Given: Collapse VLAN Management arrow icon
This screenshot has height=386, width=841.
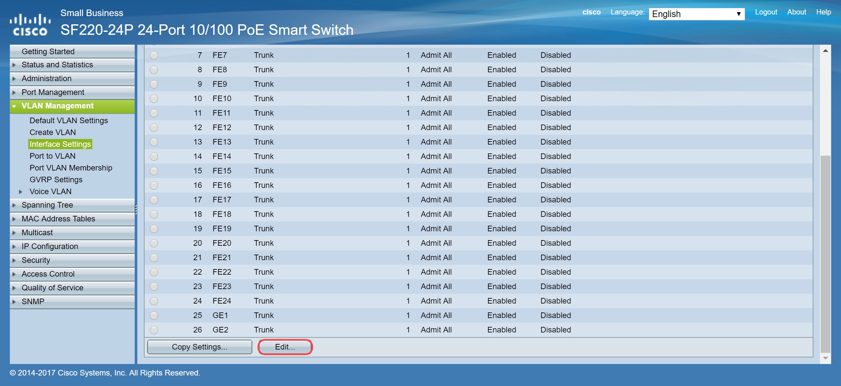Looking at the screenshot, I should click(x=14, y=106).
